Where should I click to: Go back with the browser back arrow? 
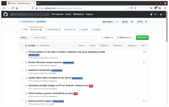[x=4, y=8]
